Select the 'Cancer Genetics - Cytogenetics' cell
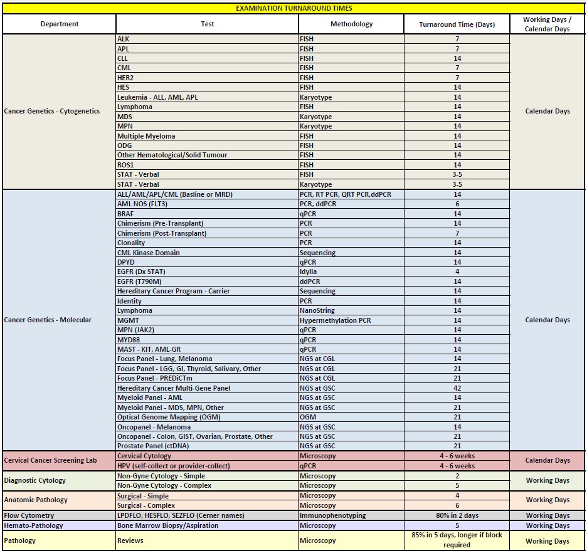Viewport: 587px width, 553px height. [x=60, y=111]
